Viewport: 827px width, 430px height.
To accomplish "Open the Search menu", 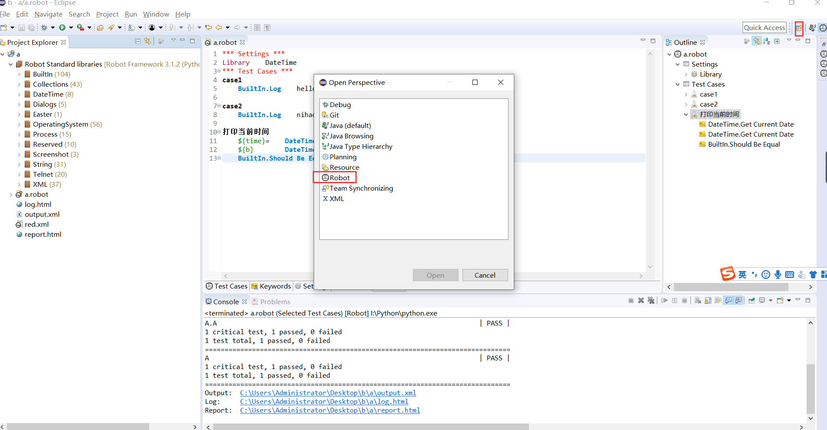I will tap(79, 14).
